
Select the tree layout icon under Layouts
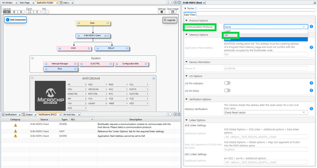tap(7, 12)
